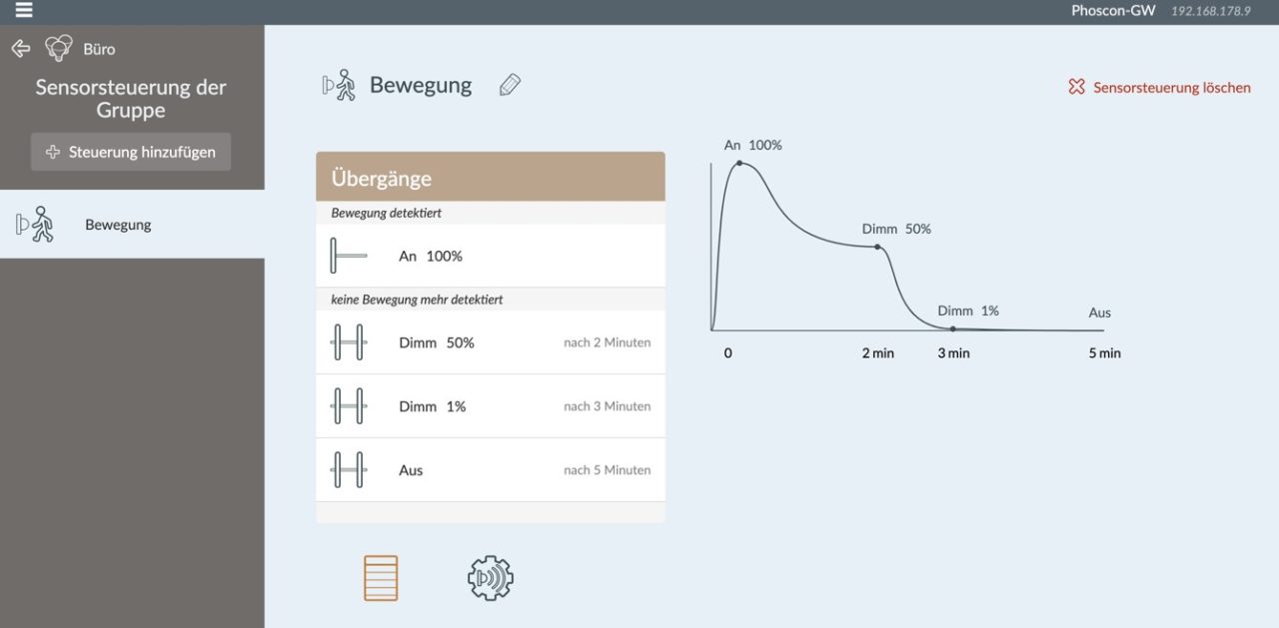Click the pencil icon to rename Bewegung
This screenshot has height=628, width=1279.
[x=510, y=86]
